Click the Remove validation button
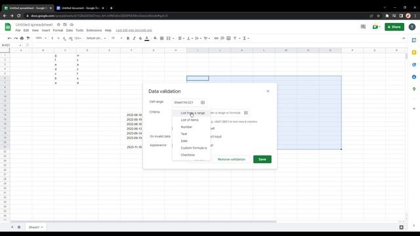420x236 pixels. click(x=231, y=159)
